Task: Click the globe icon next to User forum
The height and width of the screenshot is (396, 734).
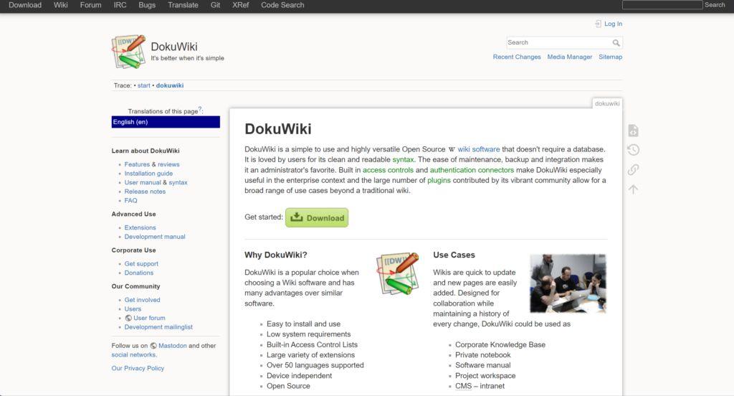Action: pyautogui.click(x=128, y=318)
